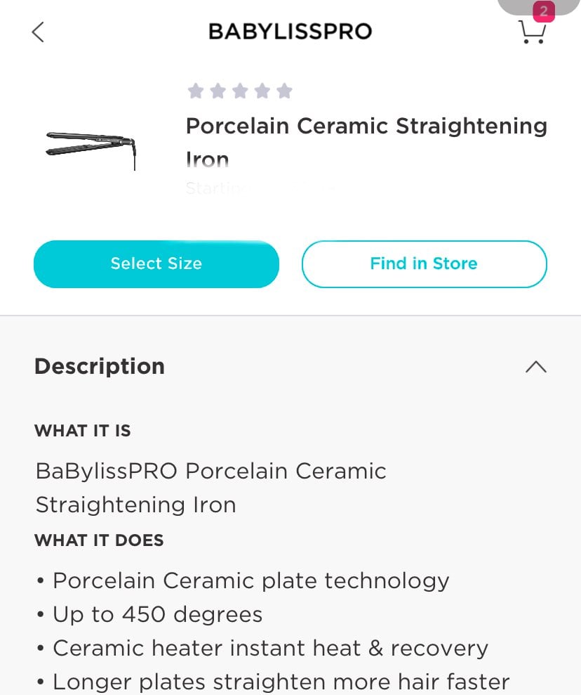This screenshot has height=695, width=581.
Task: Click the fifth rating star
Action: (284, 91)
